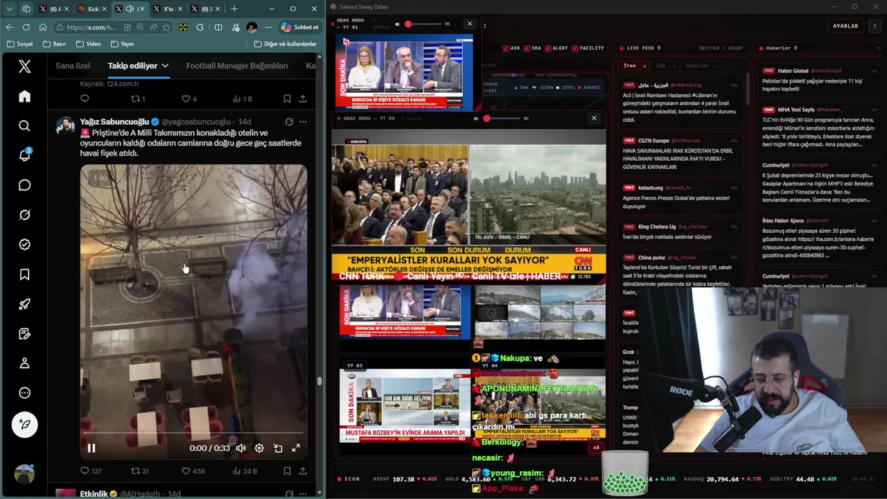This screenshot has height=499, width=887.
Task: Switch to Sana özel tab
Action: (73, 66)
